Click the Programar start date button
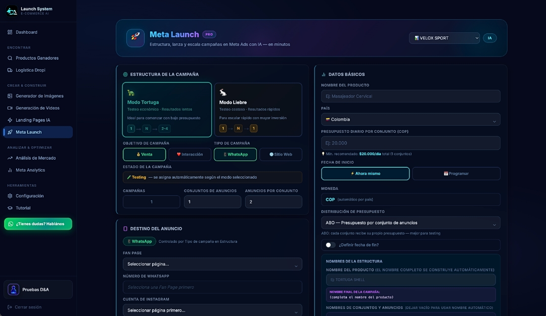 [x=456, y=174]
